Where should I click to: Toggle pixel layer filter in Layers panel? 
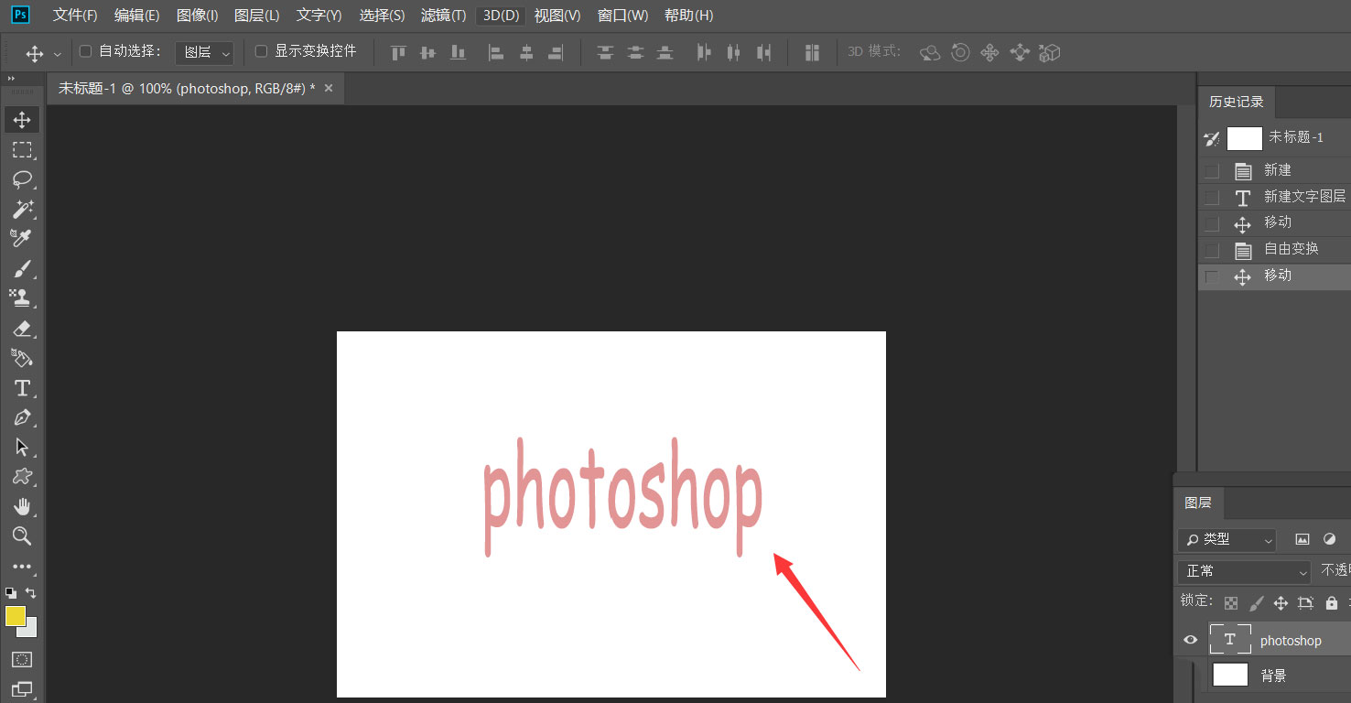(x=1302, y=540)
